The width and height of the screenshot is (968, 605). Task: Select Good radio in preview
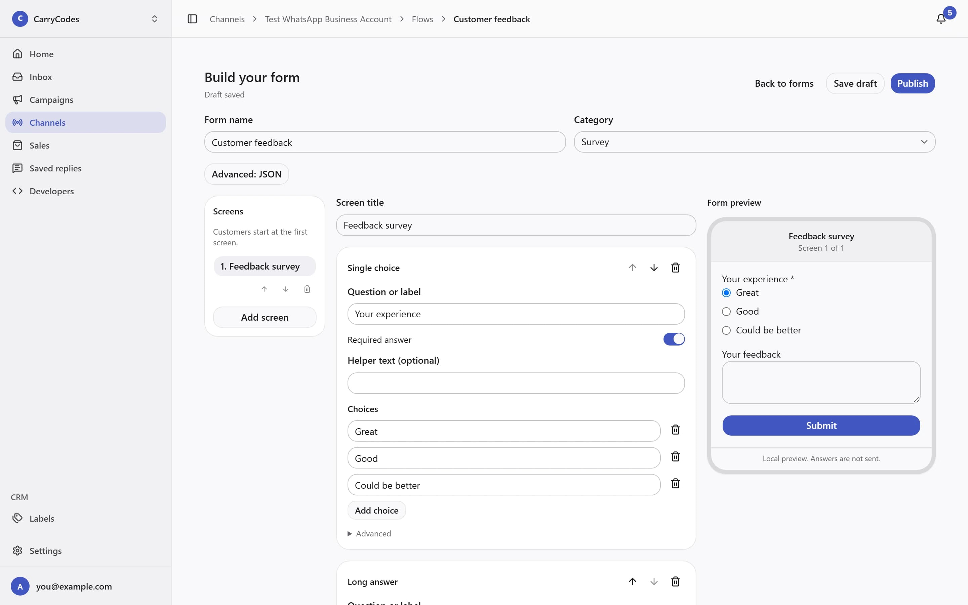click(726, 312)
